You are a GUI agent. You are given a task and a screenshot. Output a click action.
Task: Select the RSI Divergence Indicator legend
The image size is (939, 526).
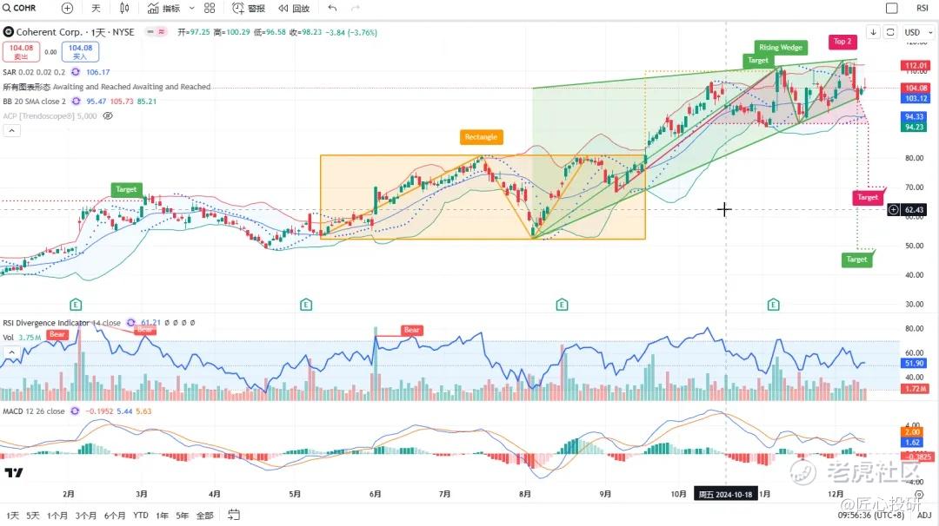pyautogui.click(x=61, y=323)
